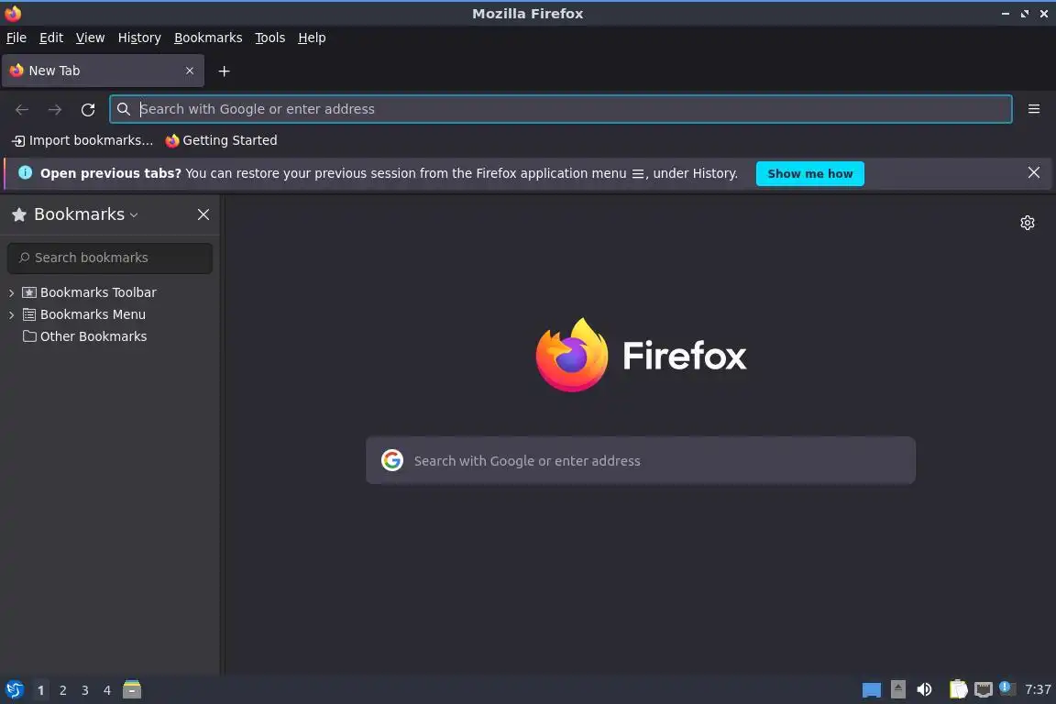The width and height of the screenshot is (1056, 704).
Task: Click the volume speaker tray icon
Action: (x=924, y=689)
